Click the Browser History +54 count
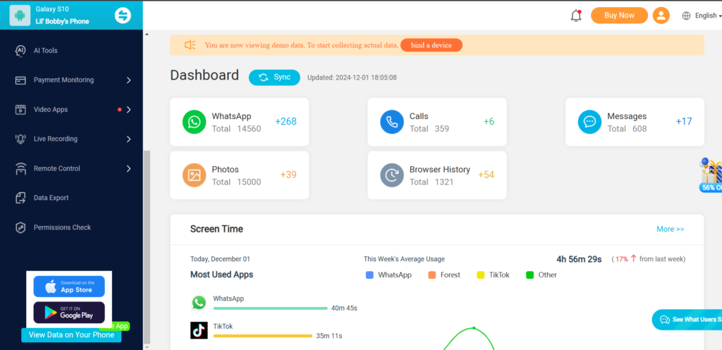This screenshot has height=350, width=722. (x=487, y=175)
